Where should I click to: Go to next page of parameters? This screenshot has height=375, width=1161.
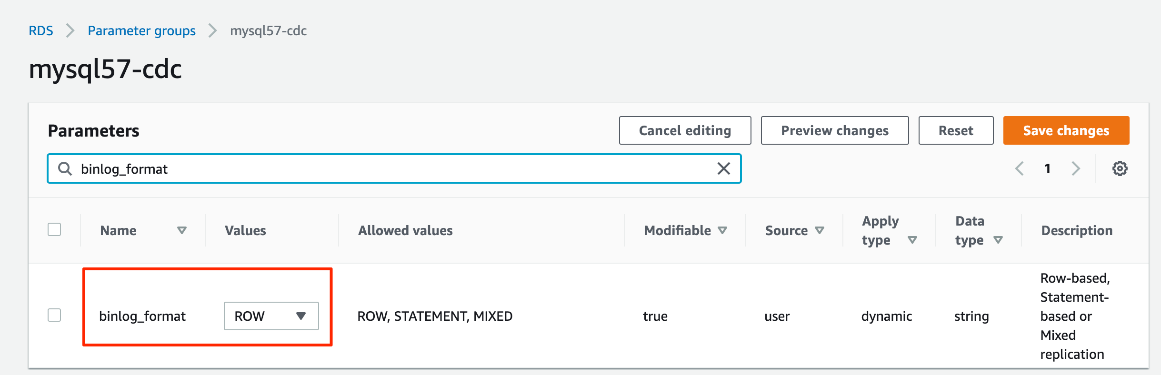(x=1076, y=168)
